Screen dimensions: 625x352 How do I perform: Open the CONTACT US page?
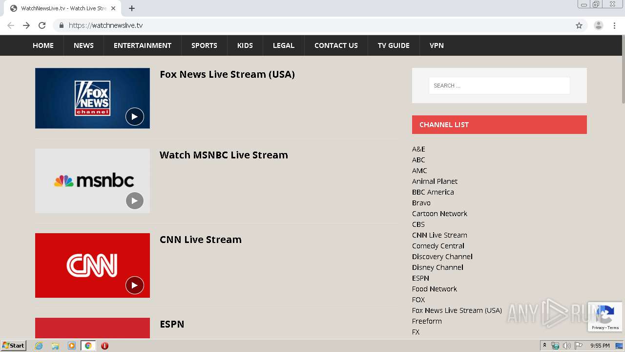[336, 45]
